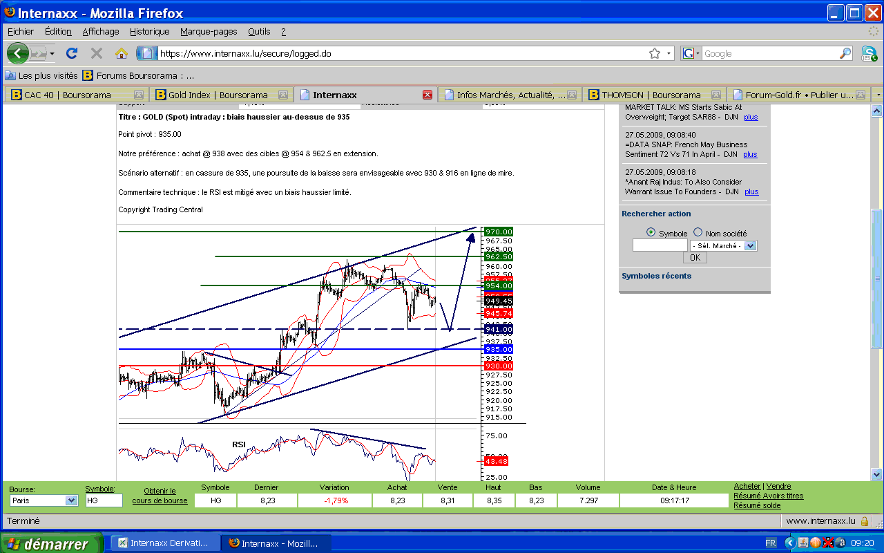884x553 pixels.
Task: Expand the Bourse Paris dropdown
Action: tap(71, 500)
